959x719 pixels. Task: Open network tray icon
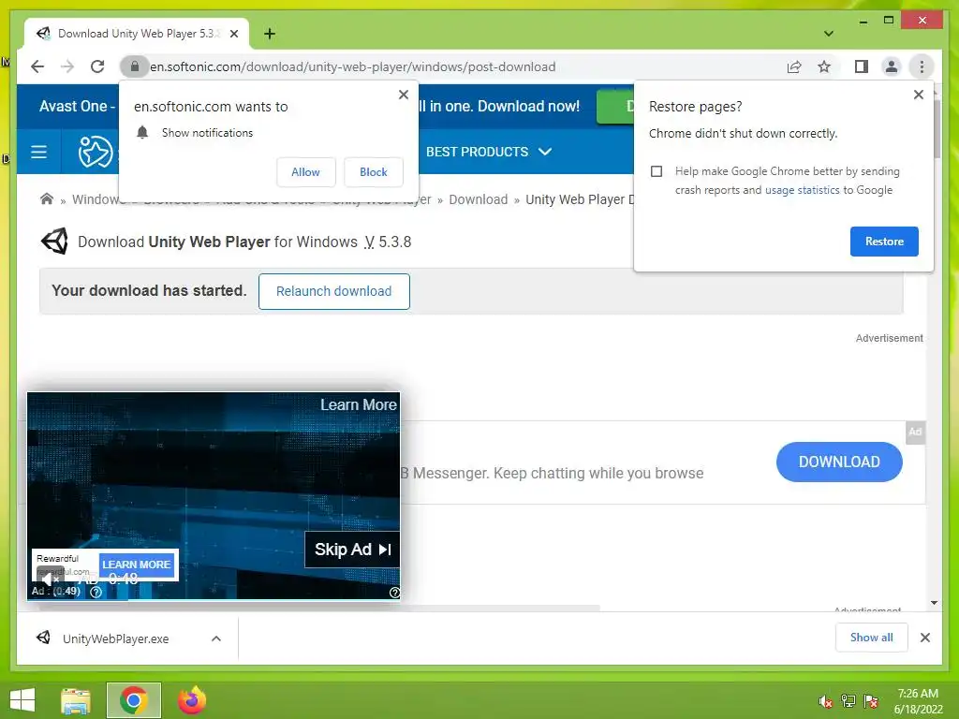point(848,701)
